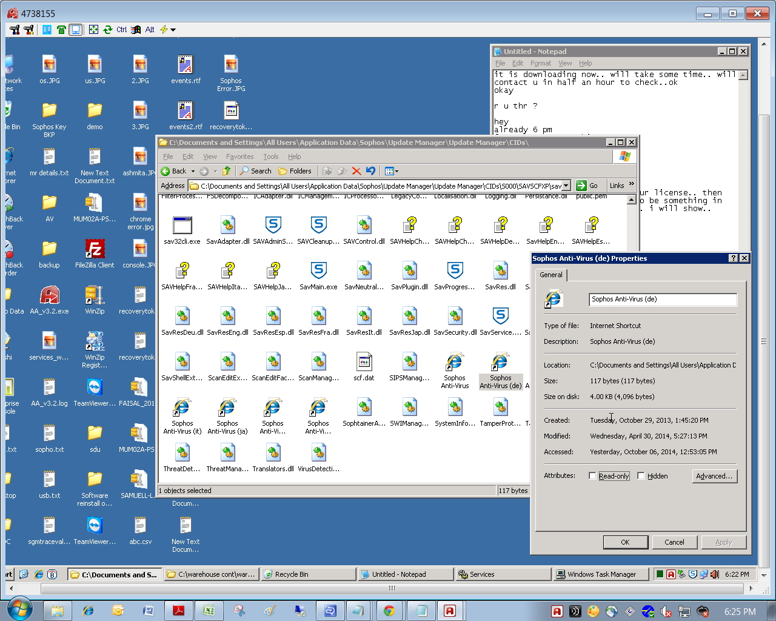Click the remote session horizontal scrollbar
This screenshot has width=776, height=621.
coord(392,588)
